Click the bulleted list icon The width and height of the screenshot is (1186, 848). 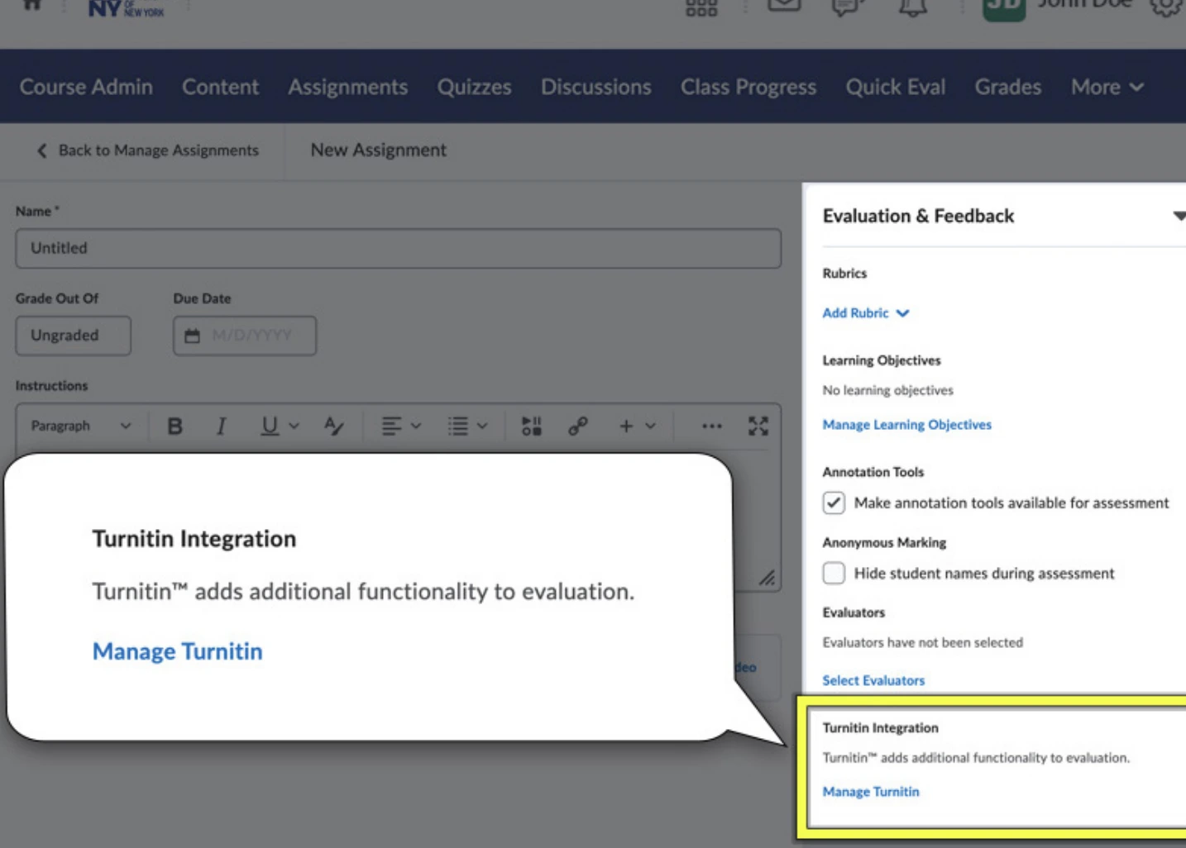pos(457,426)
